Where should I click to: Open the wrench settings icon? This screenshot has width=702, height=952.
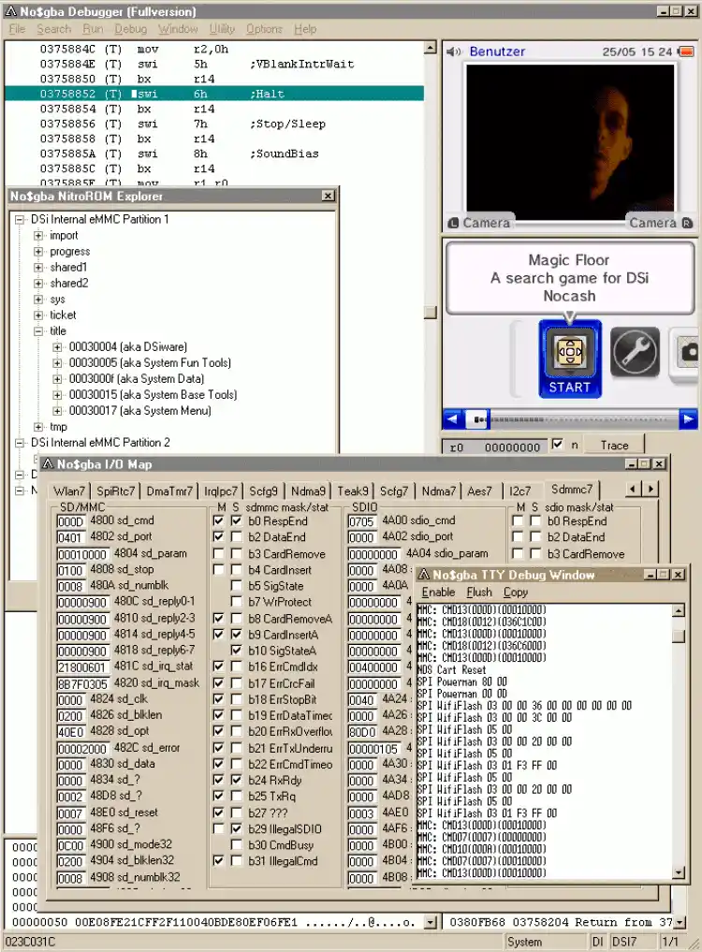[635, 352]
